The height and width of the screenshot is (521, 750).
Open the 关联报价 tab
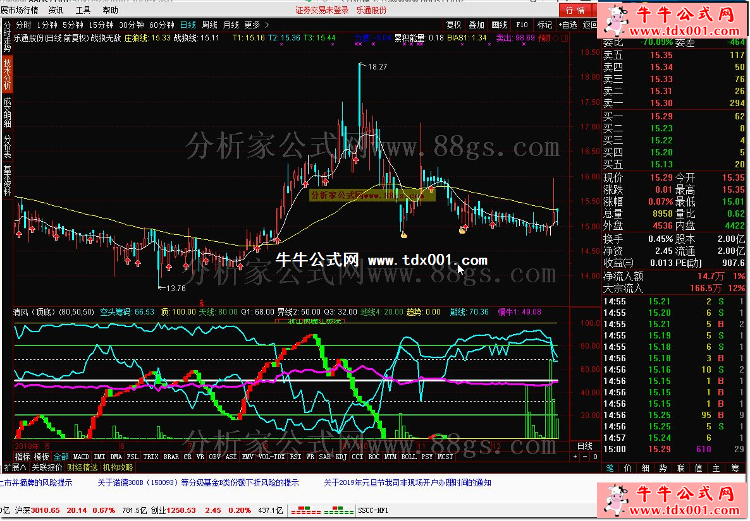click(47, 467)
